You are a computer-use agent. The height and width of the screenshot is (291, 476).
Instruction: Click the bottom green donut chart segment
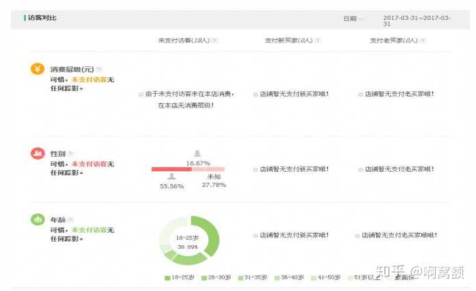click(x=189, y=260)
